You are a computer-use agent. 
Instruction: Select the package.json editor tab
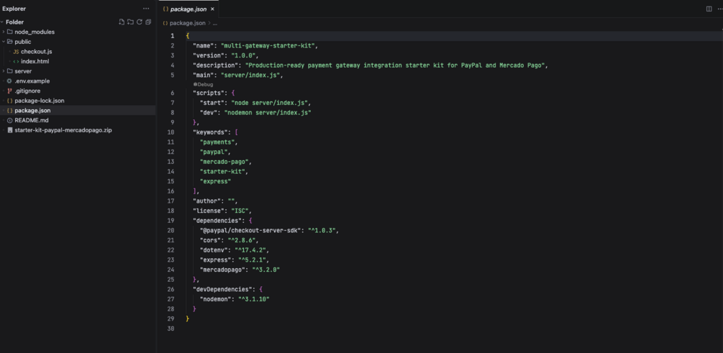pos(189,9)
